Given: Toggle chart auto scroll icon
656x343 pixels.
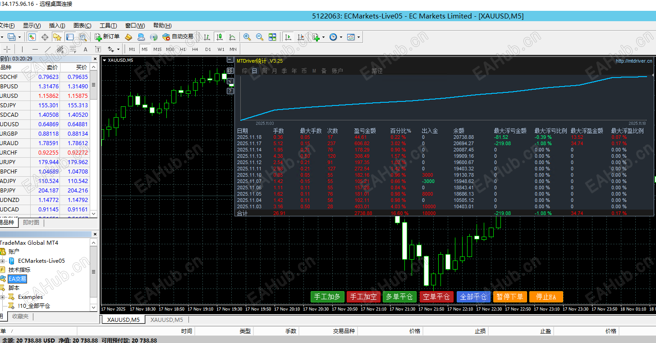Looking at the screenshot, I should 287,37.
